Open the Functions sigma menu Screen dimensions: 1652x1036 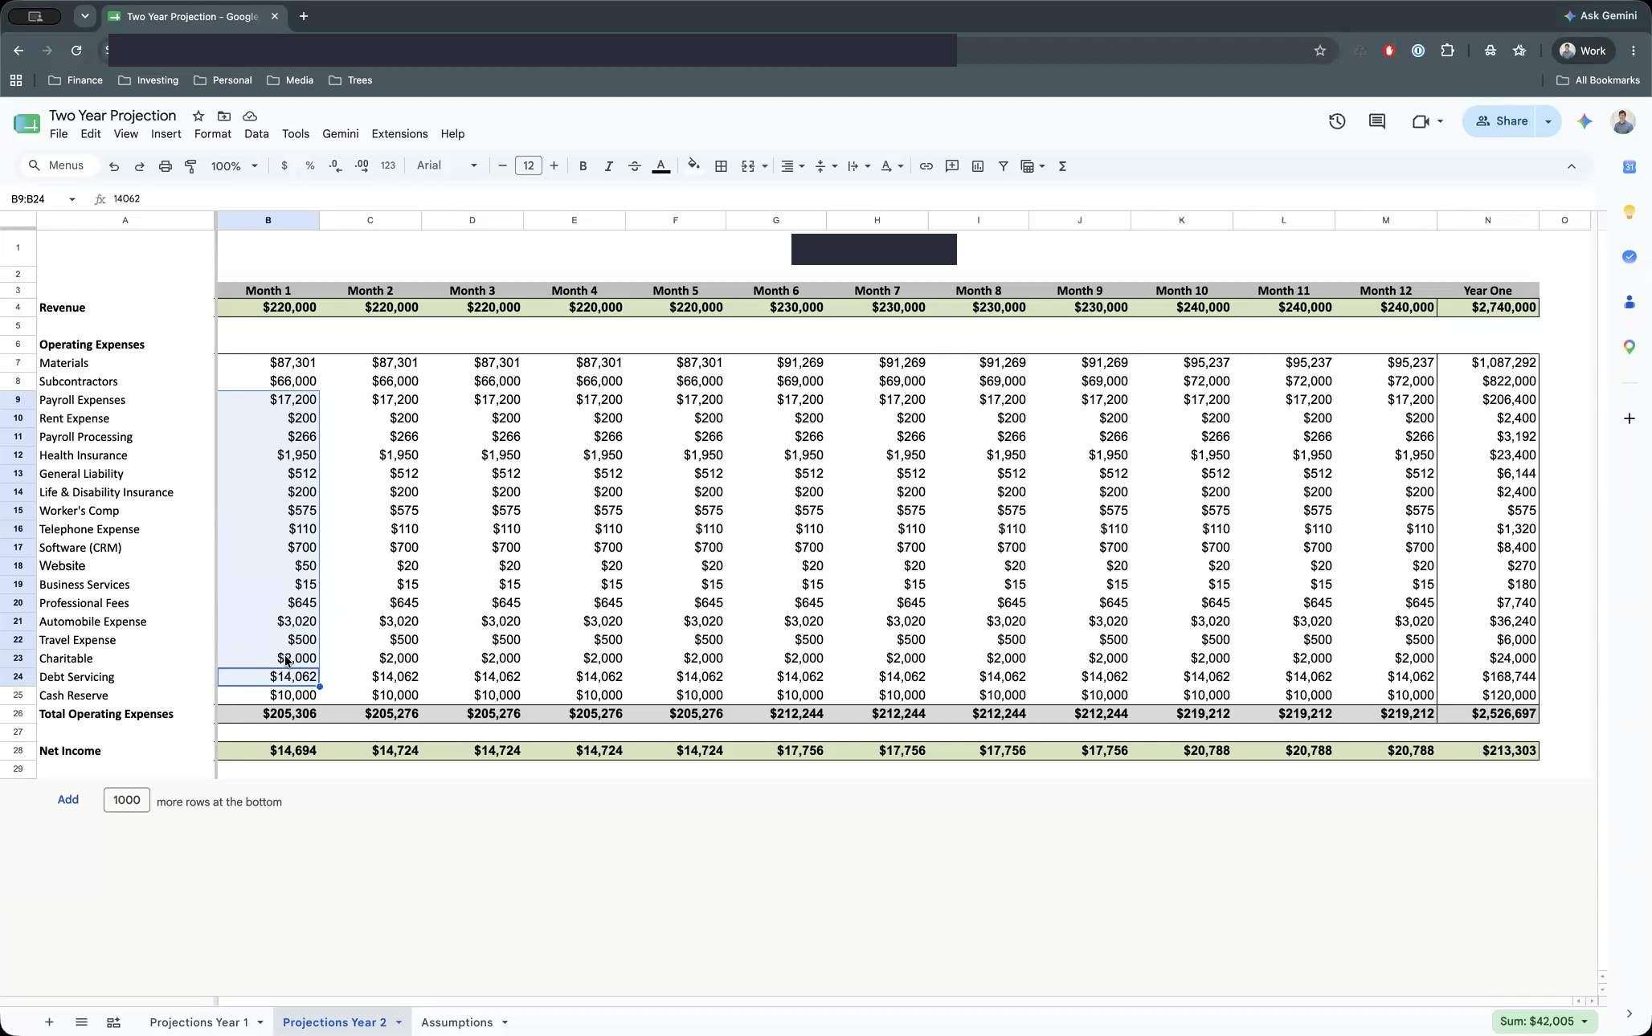click(1063, 166)
